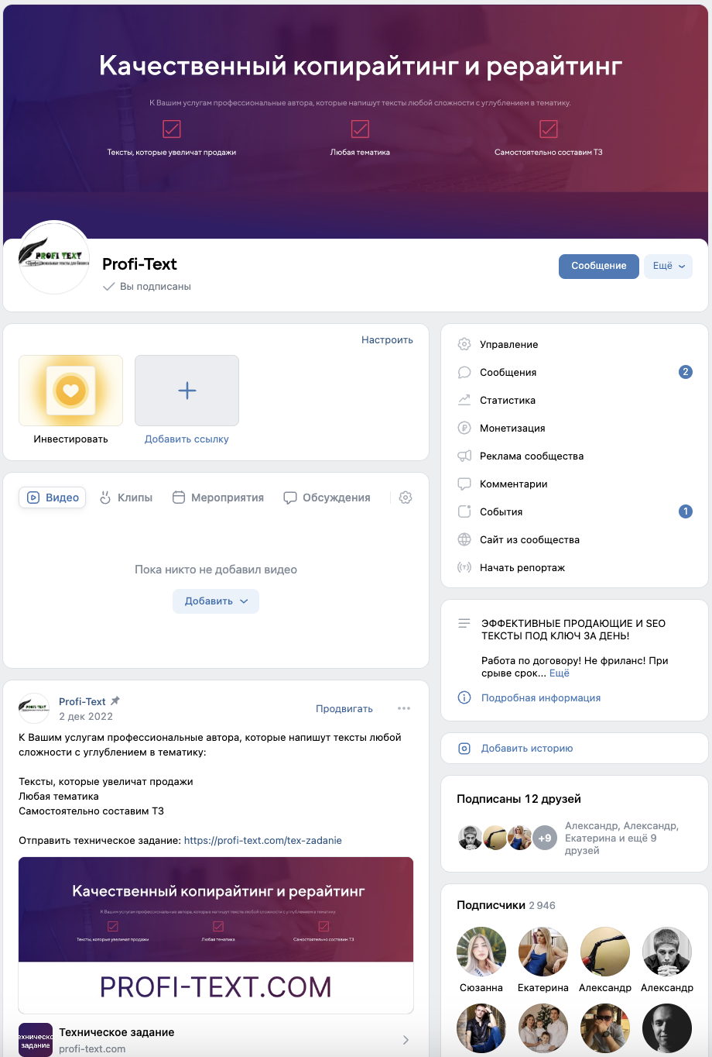Open the gear icon in the video tabs row
Viewport: 712px width, 1057px height.
pos(406,498)
